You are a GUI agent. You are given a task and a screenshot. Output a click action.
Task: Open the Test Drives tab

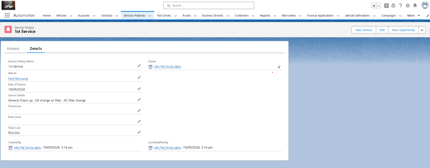click(164, 16)
